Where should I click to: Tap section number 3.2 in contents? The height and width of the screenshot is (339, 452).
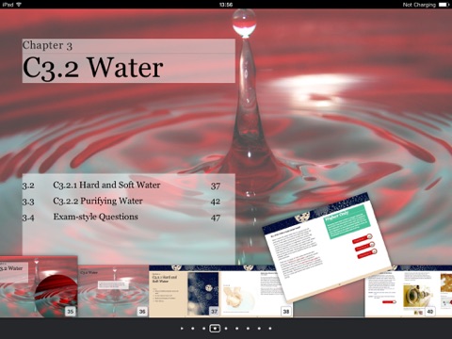(28, 186)
